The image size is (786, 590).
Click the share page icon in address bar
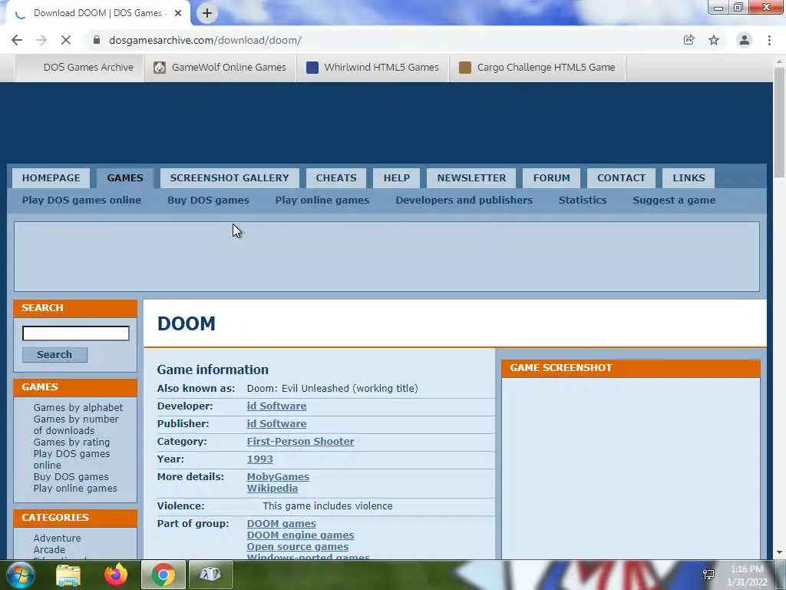[x=689, y=40]
